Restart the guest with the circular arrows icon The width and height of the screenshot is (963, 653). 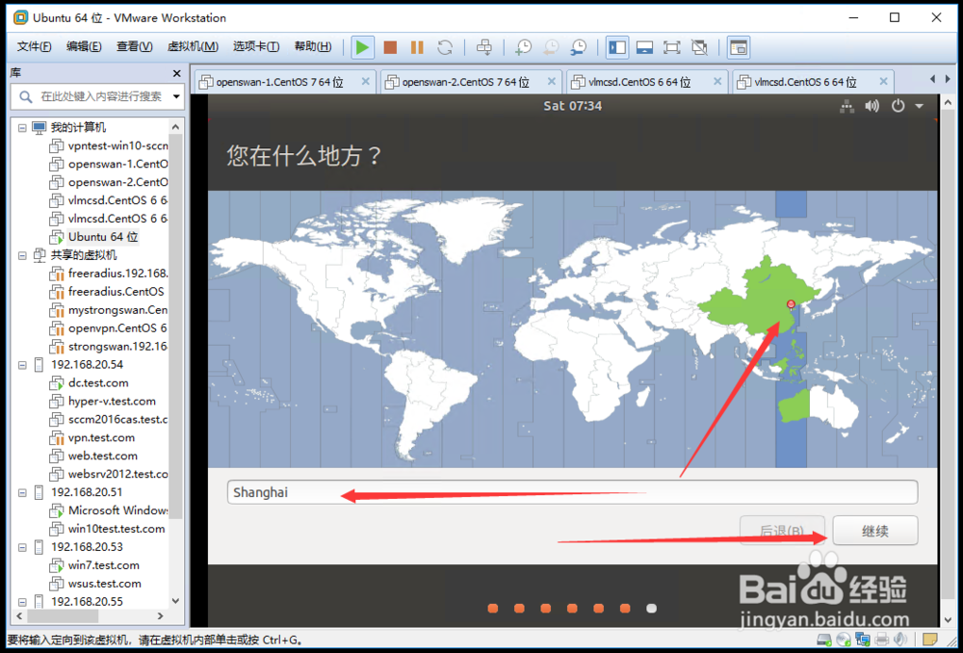point(445,47)
